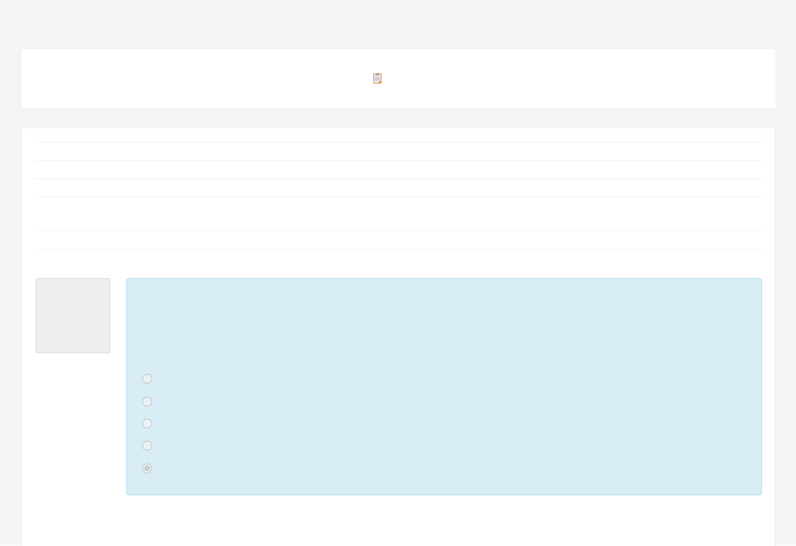The height and width of the screenshot is (546, 796).
Task: Click the first row of the summary table
Action: [399, 151]
